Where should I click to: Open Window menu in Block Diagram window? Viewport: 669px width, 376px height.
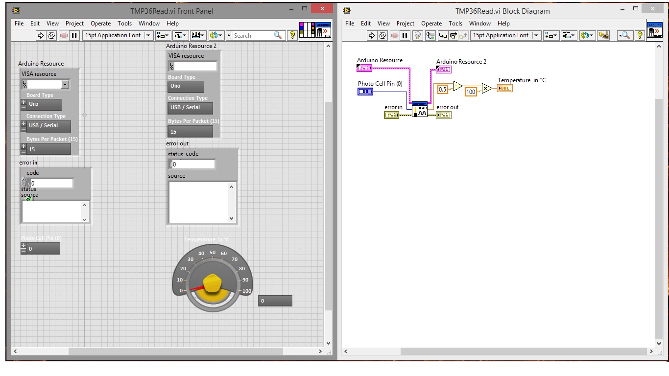click(x=480, y=23)
